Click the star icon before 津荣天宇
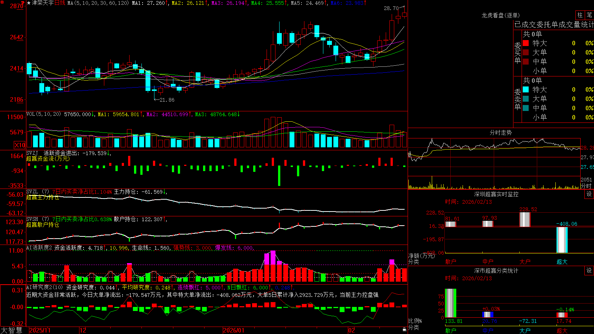The image size is (594, 334). tap(29, 3)
